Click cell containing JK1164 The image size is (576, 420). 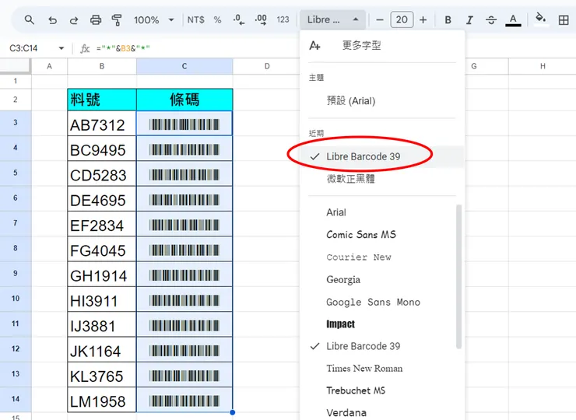tap(102, 349)
